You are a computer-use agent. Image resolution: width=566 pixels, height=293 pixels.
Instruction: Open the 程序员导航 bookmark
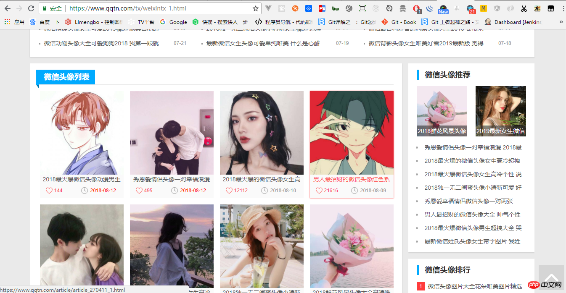tap(284, 22)
